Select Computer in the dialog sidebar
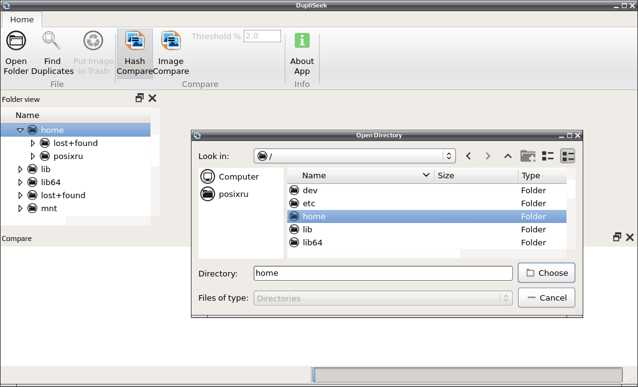638x387 pixels. [x=230, y=177]
